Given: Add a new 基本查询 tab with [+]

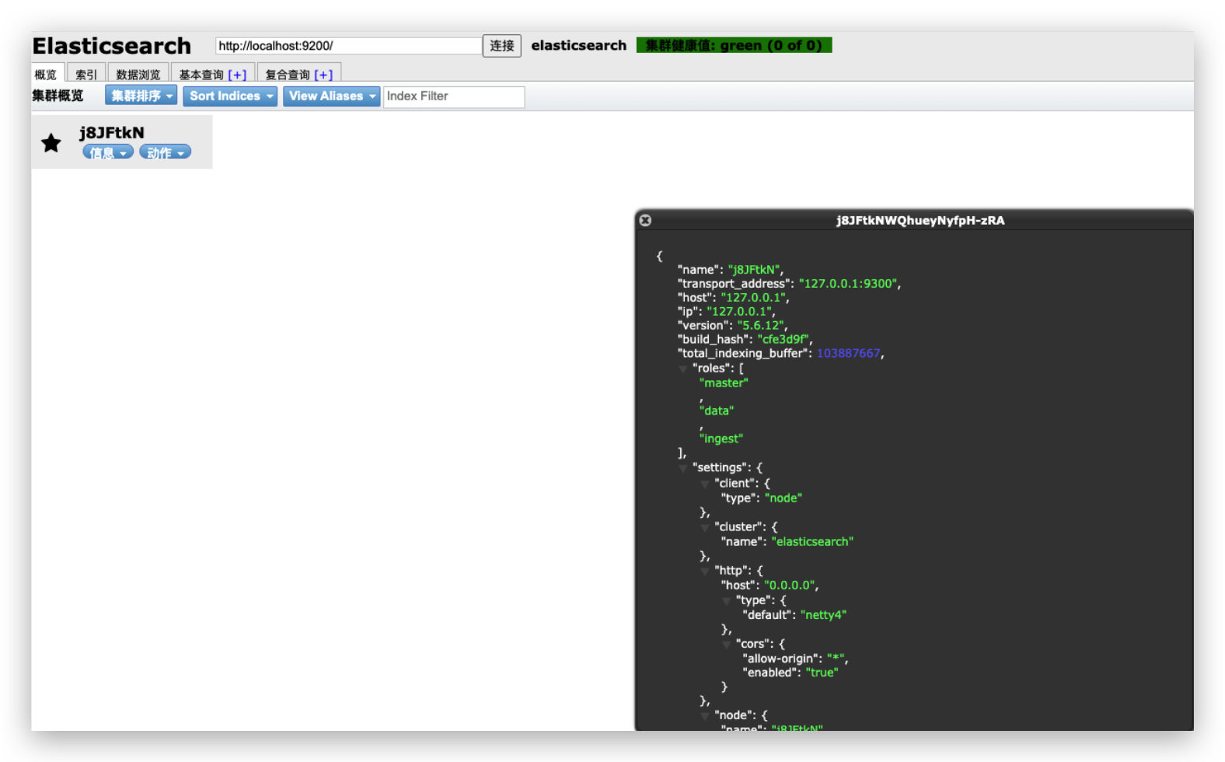Looking at the screenshot, I should [x=237, y=75].
